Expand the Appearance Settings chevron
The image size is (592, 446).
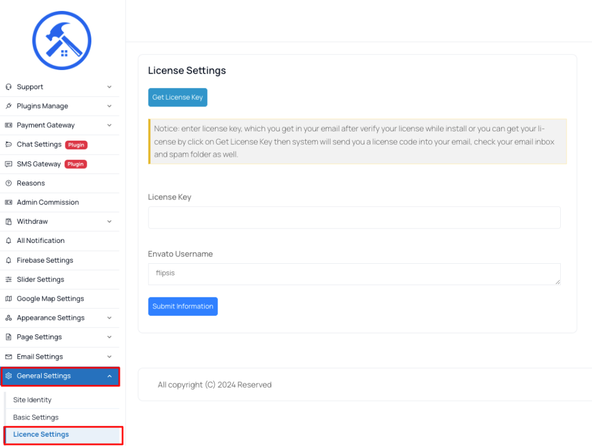pyautogui.click(x=109, y=318)
